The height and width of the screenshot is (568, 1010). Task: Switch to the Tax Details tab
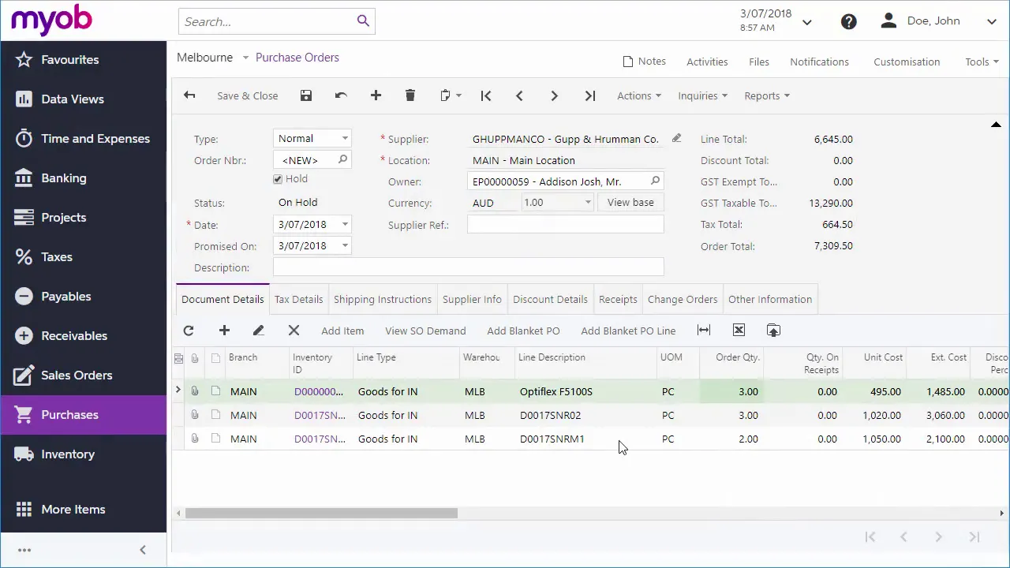click(x=298, y=299)
